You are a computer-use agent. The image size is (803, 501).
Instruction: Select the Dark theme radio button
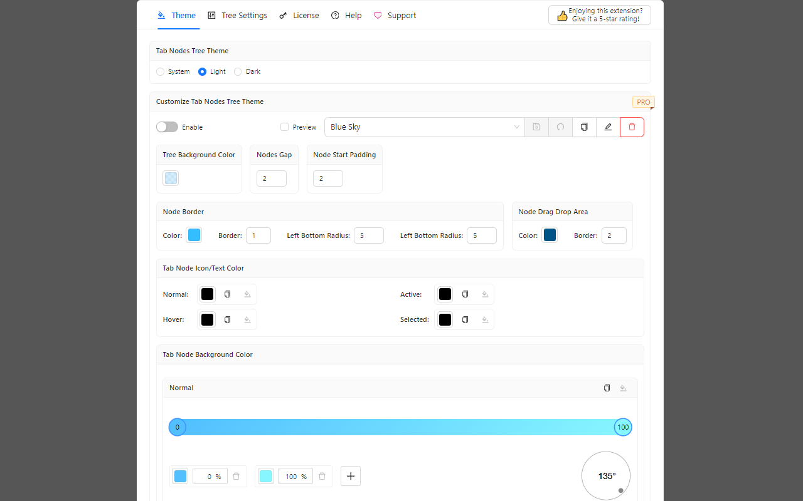pos(238,71)
